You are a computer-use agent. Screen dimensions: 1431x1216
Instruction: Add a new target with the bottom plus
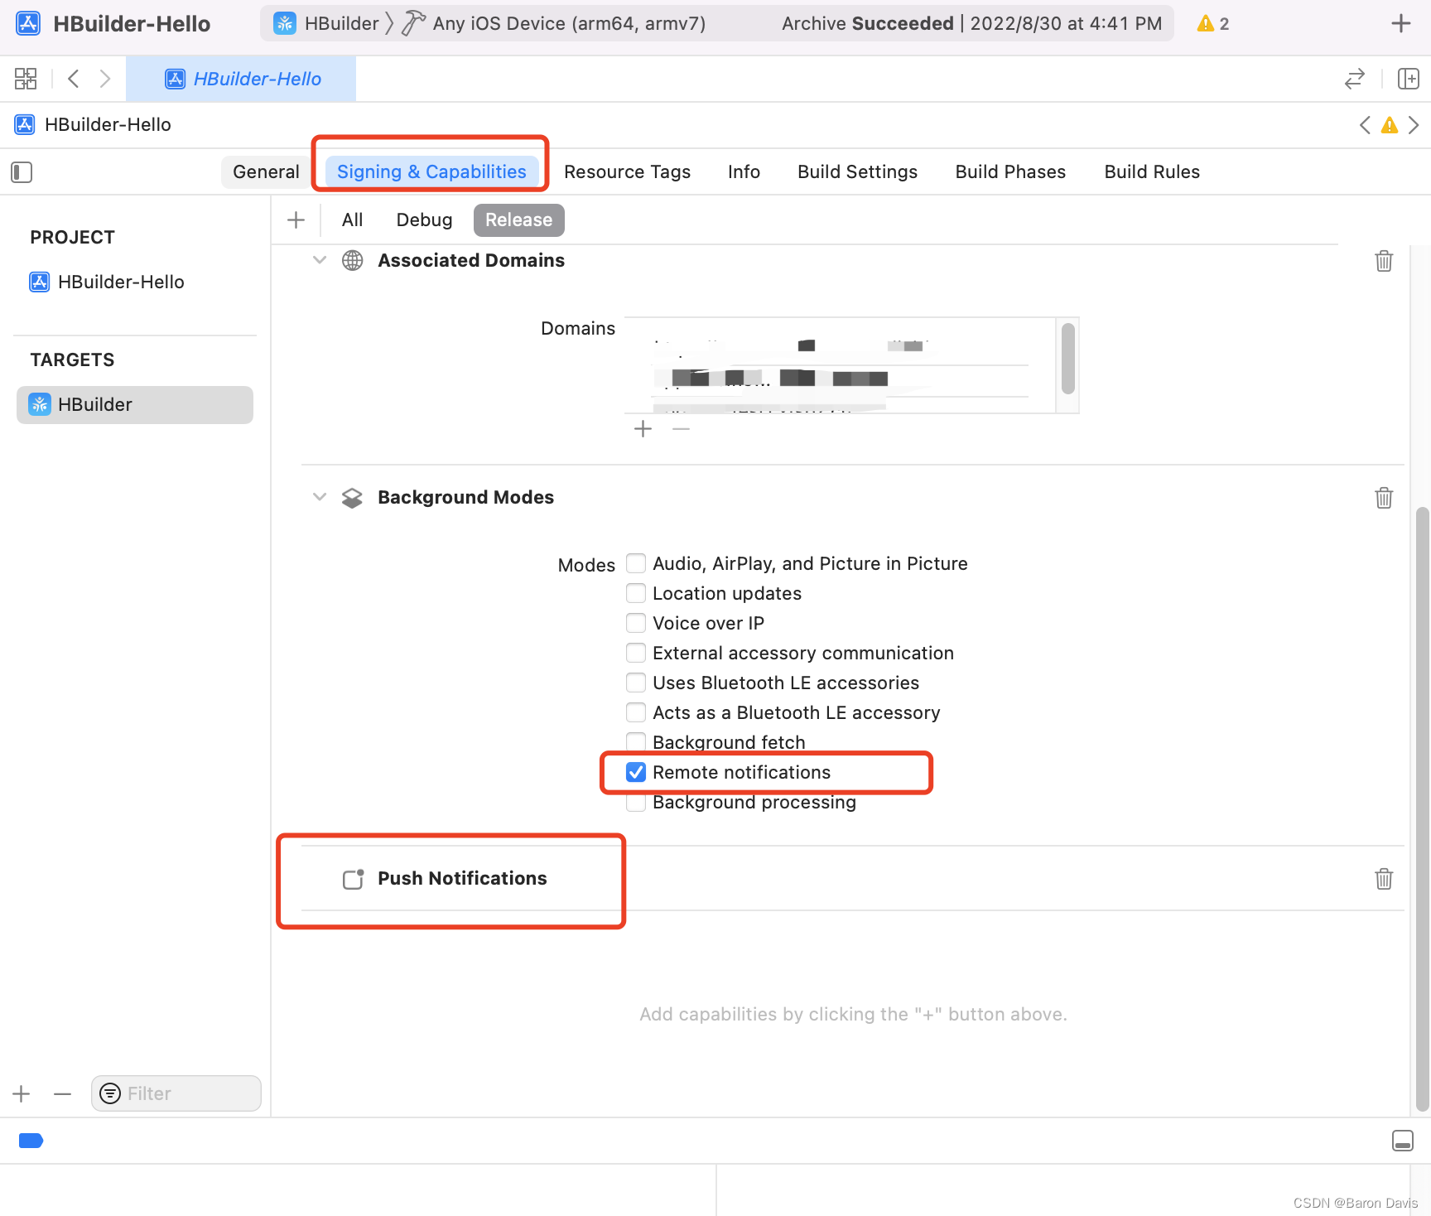[x=22, y=1093]
